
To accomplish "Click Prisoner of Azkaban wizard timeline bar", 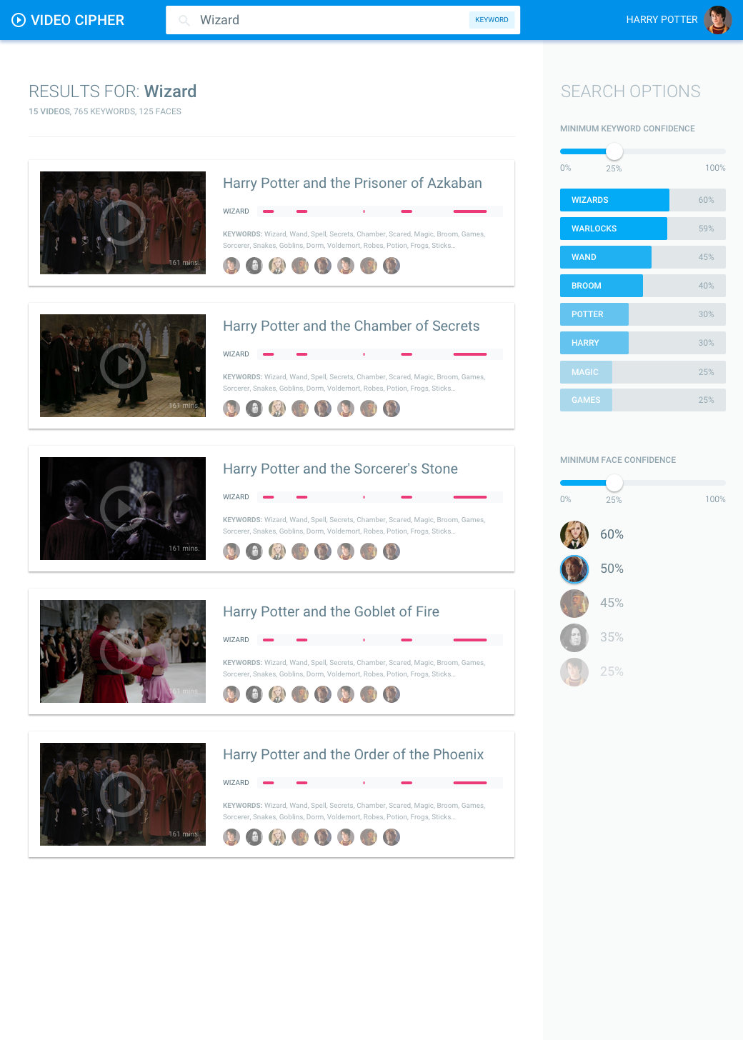I will (x=380, y=211).
